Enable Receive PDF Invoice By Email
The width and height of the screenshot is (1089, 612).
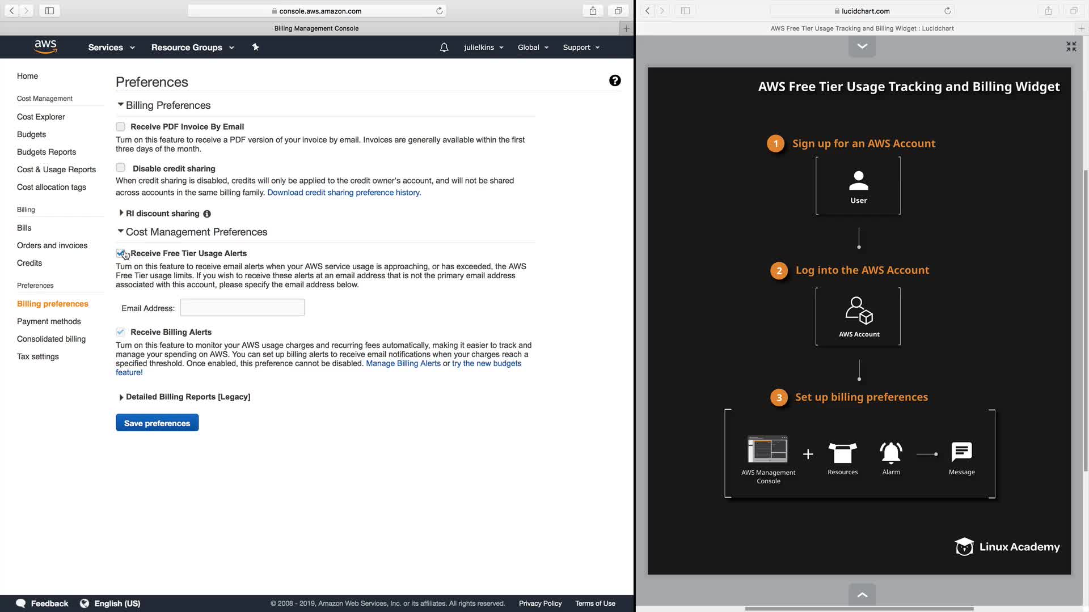pyautogui.click(x=120, y=127)
